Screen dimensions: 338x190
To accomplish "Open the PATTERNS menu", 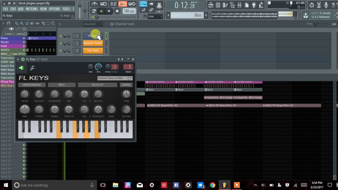I will coord(32,9).
